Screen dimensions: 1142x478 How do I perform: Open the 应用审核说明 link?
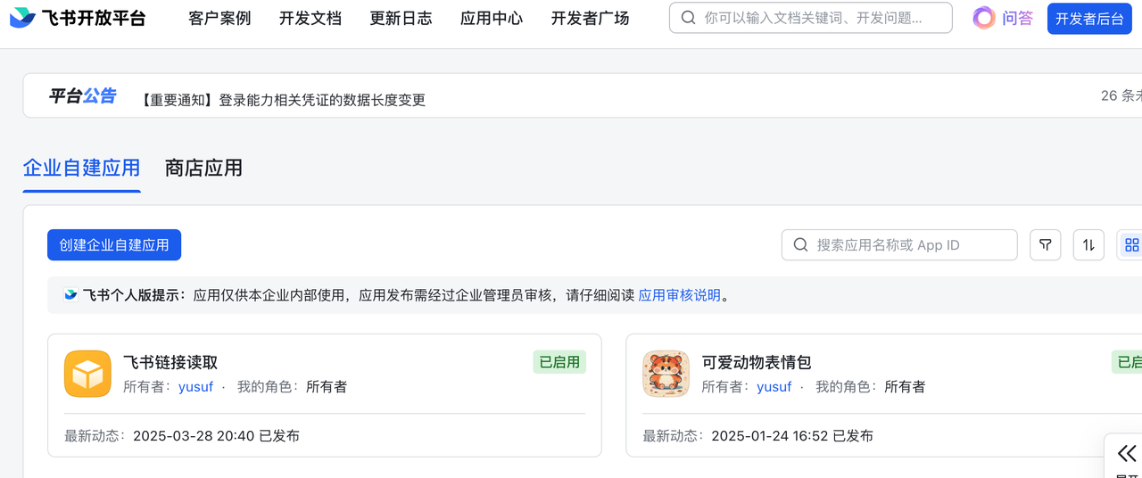(x=680, y=295)
